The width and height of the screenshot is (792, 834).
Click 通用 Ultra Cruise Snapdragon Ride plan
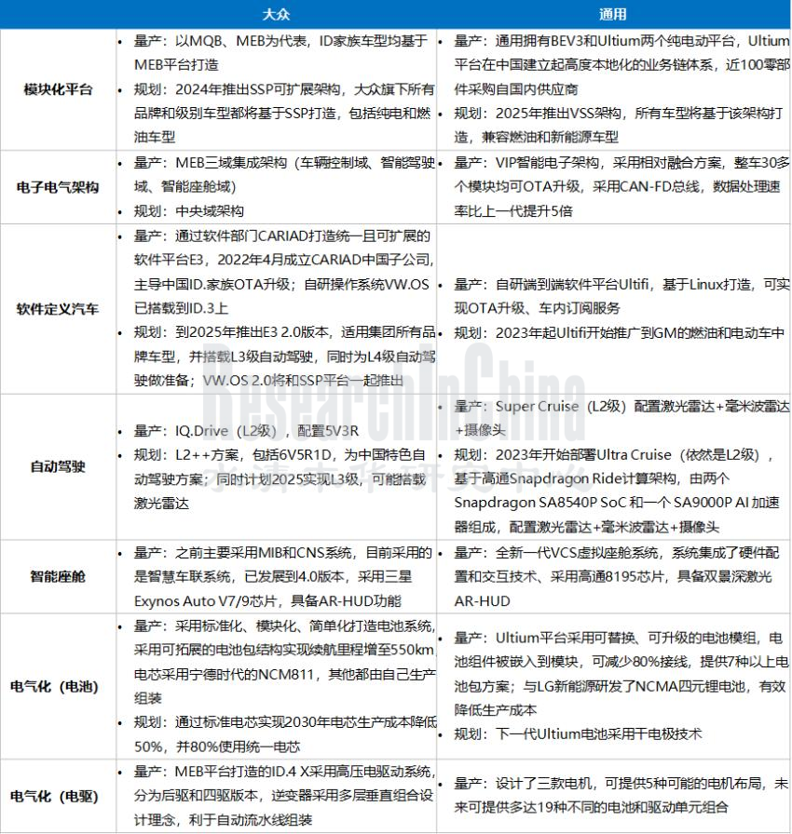(x=616, y=491)
